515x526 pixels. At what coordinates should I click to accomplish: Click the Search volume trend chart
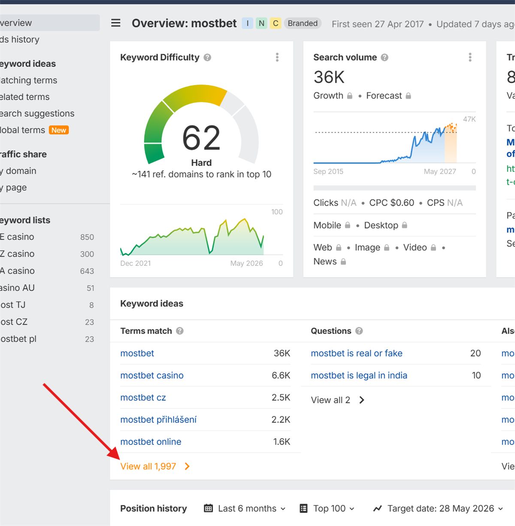[385, 143]
